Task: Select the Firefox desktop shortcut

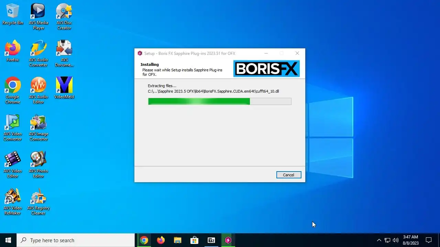Action: [x=13, y=51]
